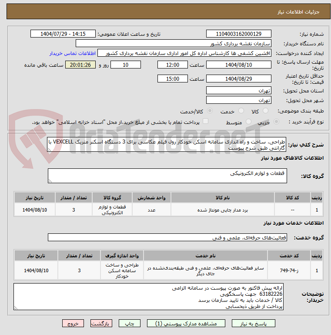Select the خدمت radio button
331x335 pixels.
coord(241,111)
